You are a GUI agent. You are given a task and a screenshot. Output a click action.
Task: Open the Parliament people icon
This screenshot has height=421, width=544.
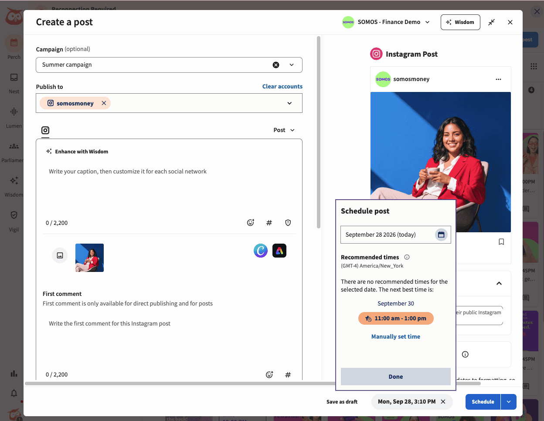coord(14,146)
